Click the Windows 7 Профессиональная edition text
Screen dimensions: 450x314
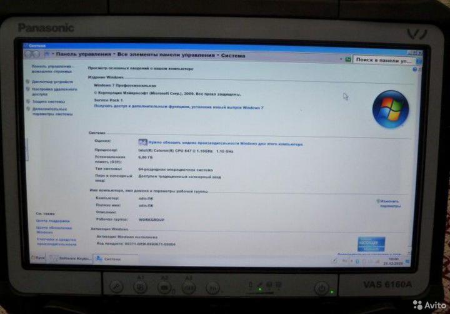125,86
